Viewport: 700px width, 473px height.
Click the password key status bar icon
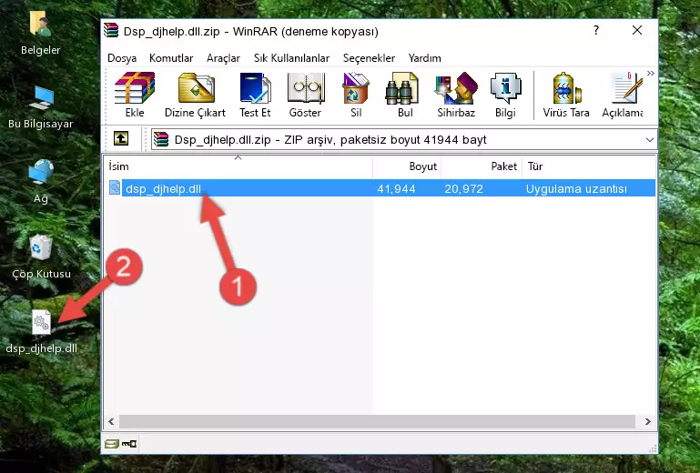(x=129, y=444)
